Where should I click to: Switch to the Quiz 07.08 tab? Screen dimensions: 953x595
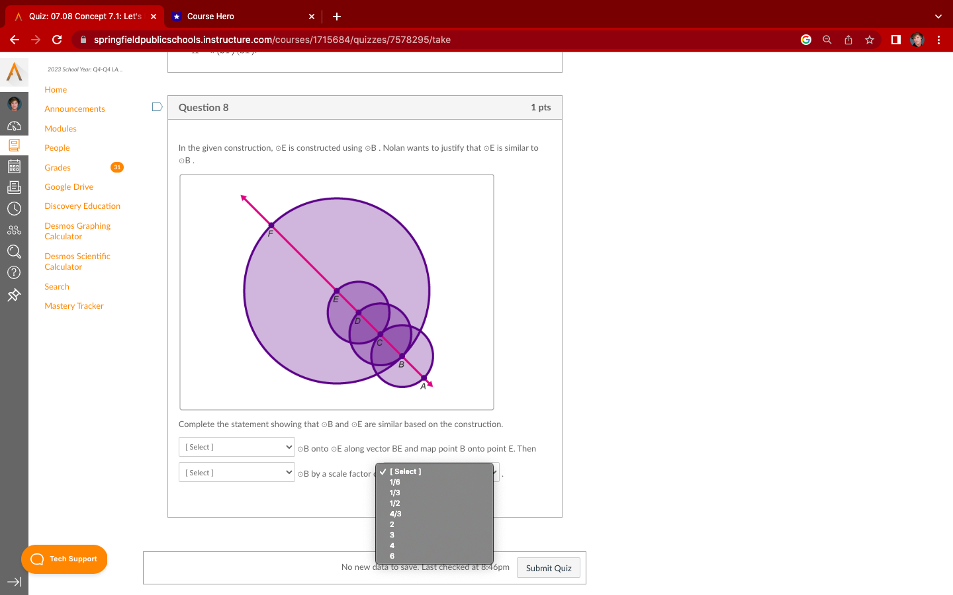(84, 17)
